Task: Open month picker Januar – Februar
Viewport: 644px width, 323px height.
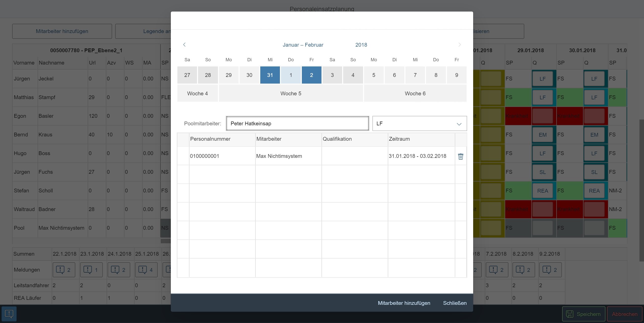Action: pos(303,45)
